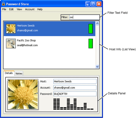136x118 pixels.
Task: Close the Password Store window
Action: tap(99, 4)
